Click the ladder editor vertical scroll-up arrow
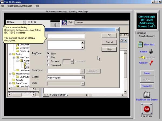 pos(125,52)
